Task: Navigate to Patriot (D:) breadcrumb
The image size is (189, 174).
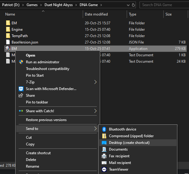Action: tap(11, 5)
